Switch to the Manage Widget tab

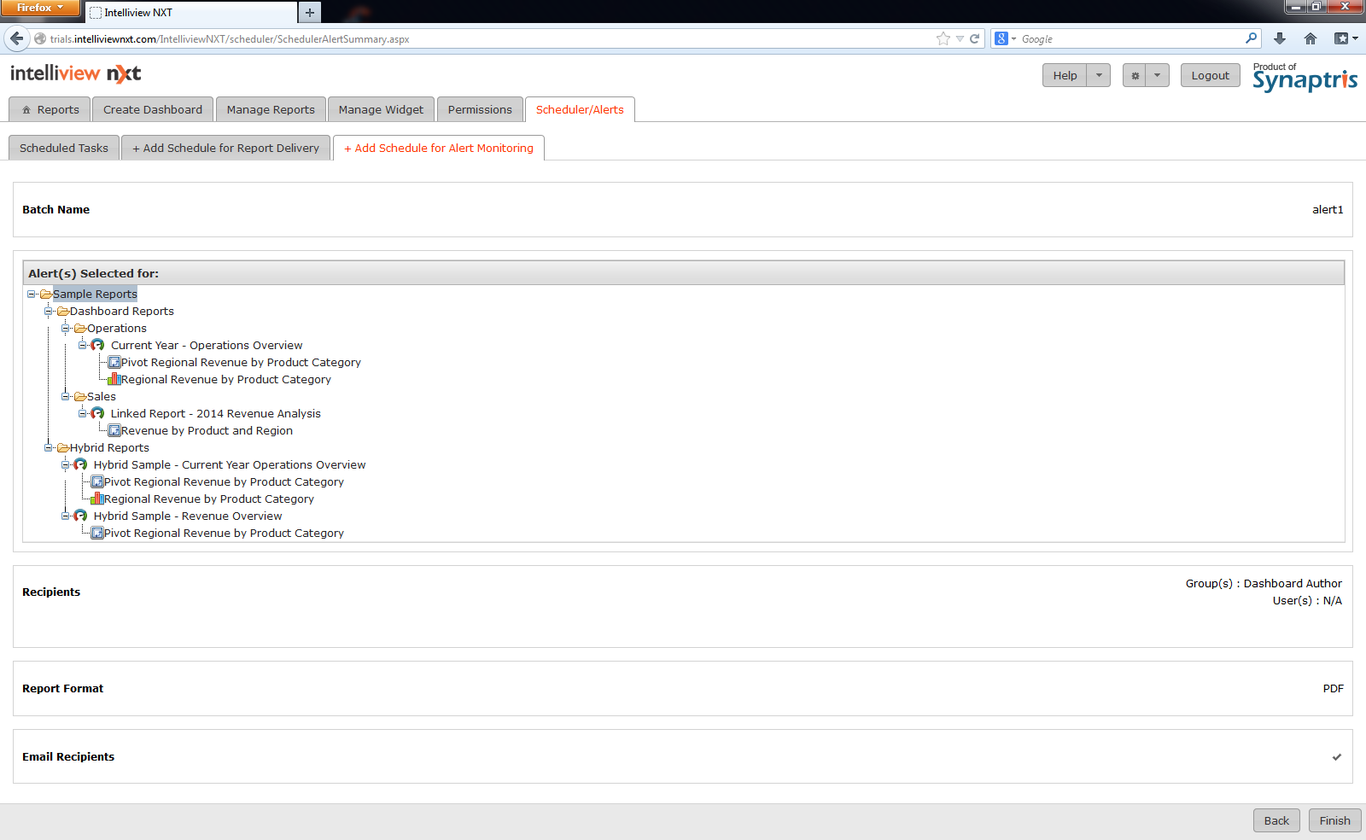tap(381, 110)
